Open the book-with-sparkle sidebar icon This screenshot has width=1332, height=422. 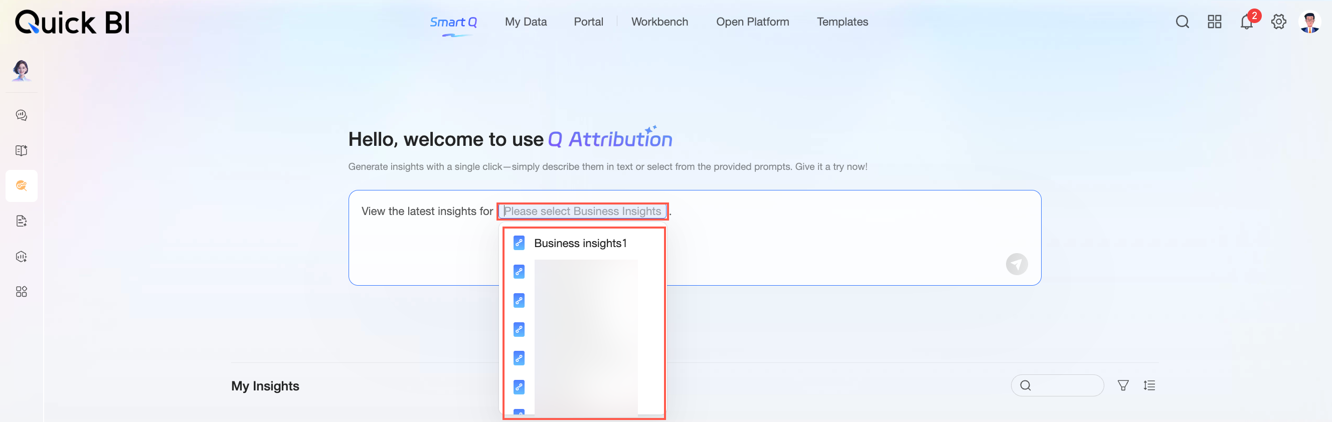(21, 150)
